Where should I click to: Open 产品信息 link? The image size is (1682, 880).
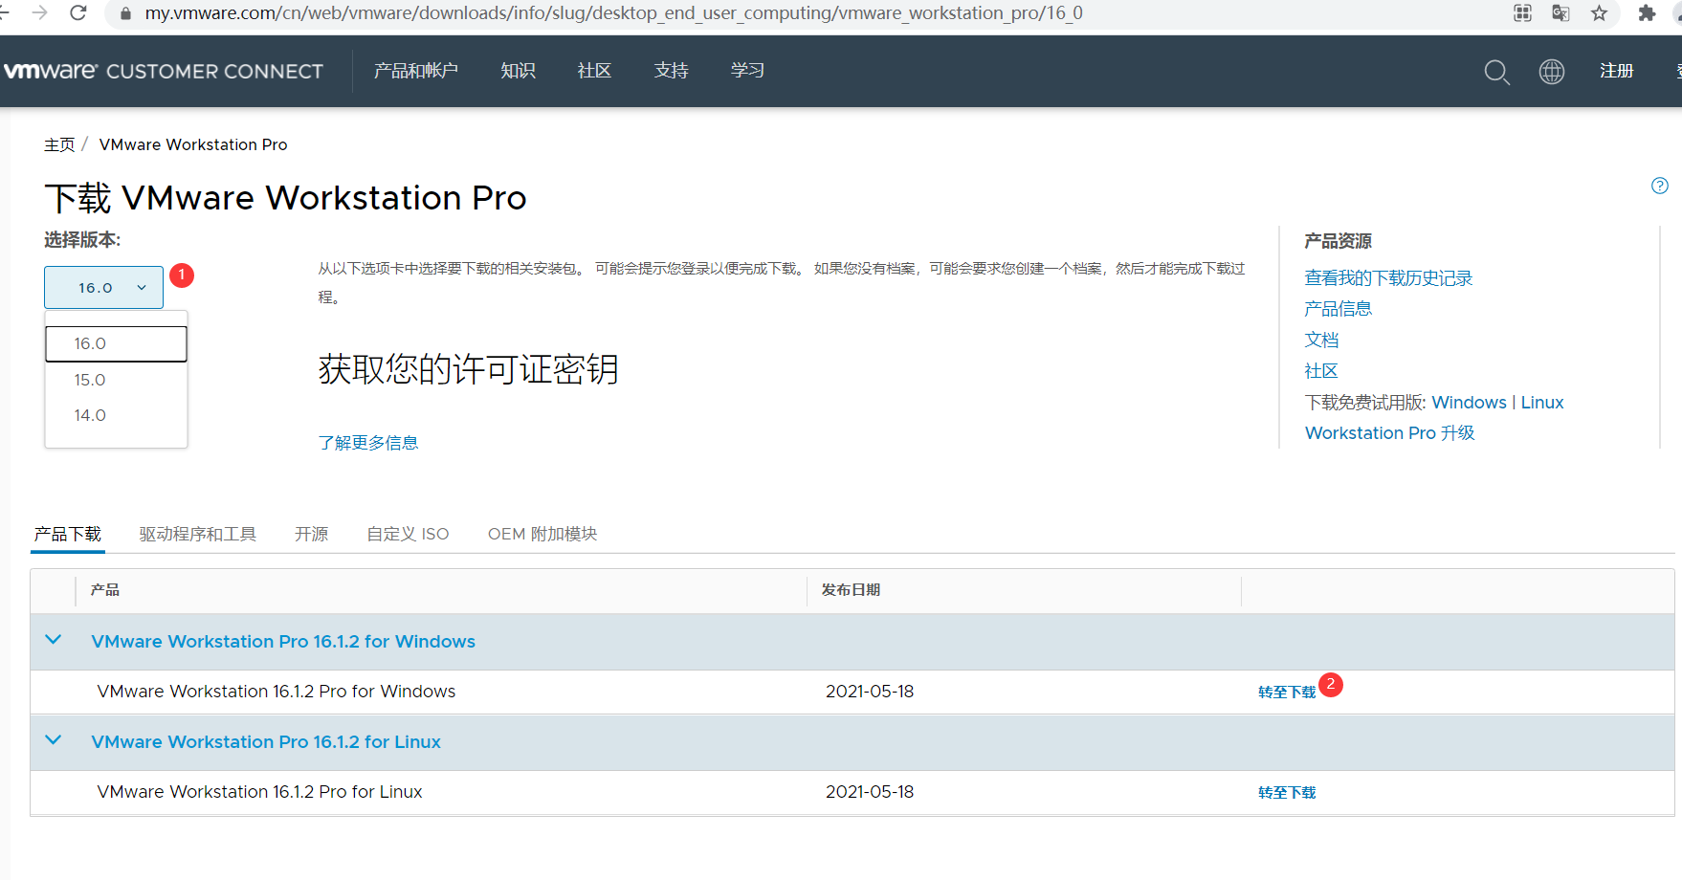tap(1339, 309)
